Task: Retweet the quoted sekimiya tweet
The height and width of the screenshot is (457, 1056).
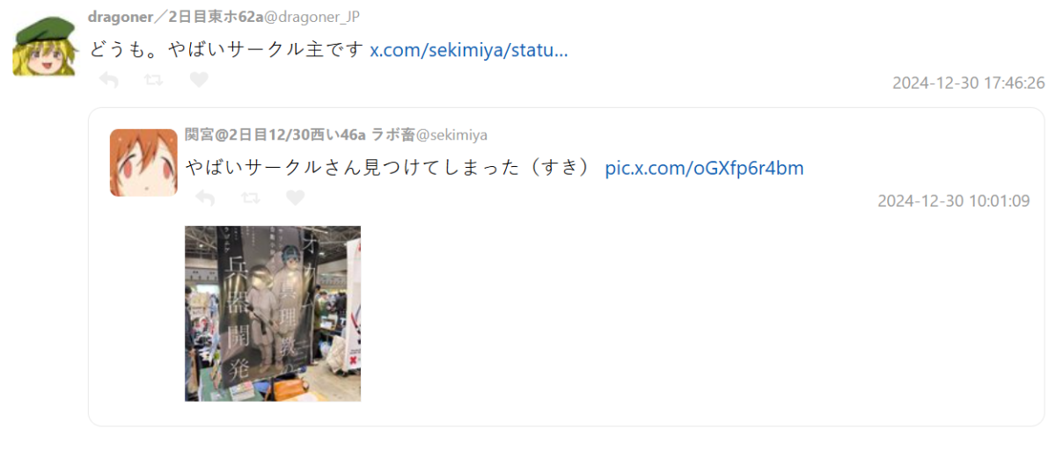Action: tap(250, 198)
